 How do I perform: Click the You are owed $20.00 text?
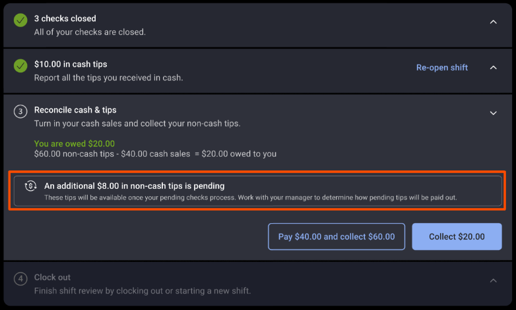(x=75, y=143)
